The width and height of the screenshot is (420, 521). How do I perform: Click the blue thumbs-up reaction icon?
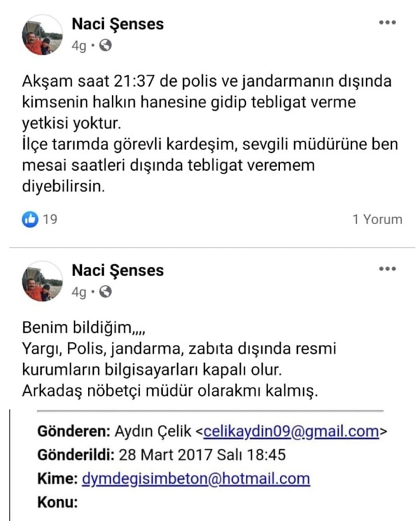click(x=29, y=219)
